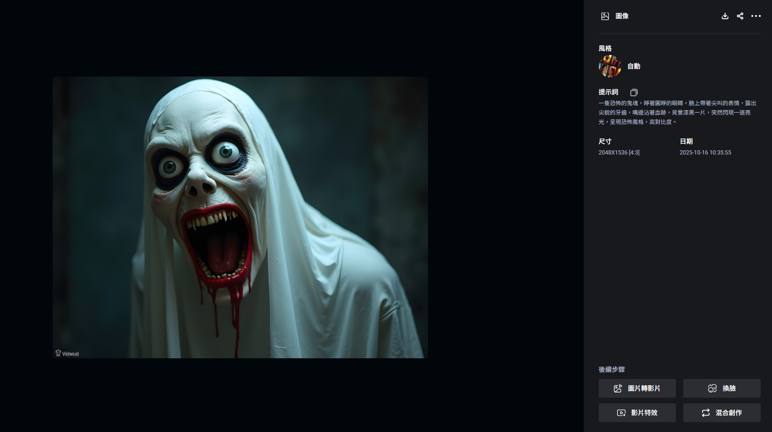
Task: Start 混合創作 remix creation
Action: click(721, 413)
